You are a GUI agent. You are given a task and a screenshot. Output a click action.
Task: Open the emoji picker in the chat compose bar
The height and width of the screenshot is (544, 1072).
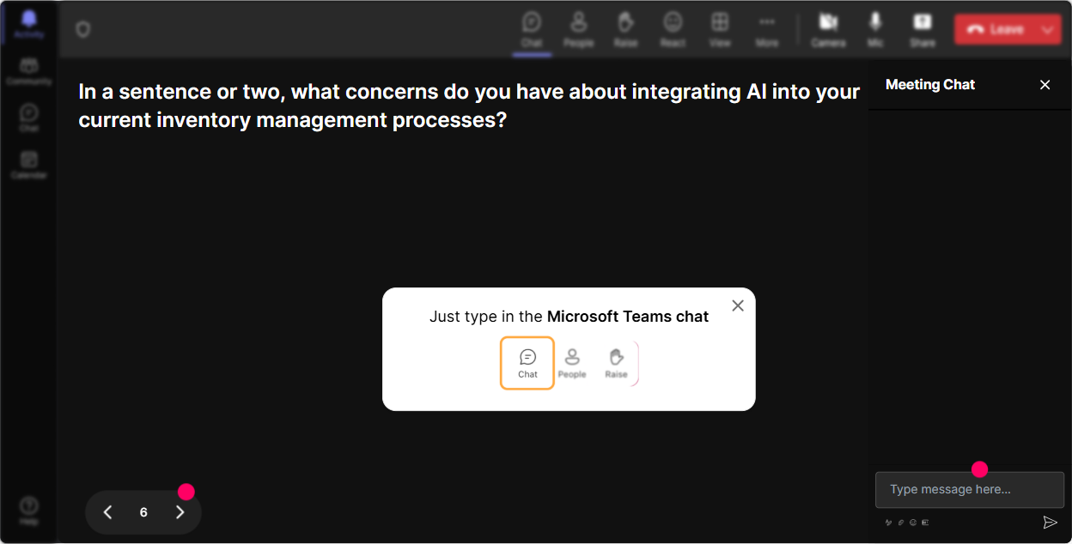point(913,523)
